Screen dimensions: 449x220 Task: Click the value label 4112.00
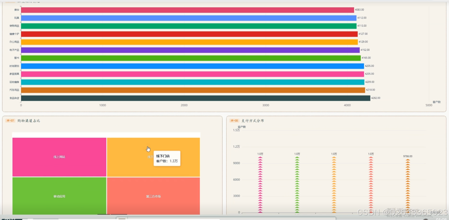362,18
